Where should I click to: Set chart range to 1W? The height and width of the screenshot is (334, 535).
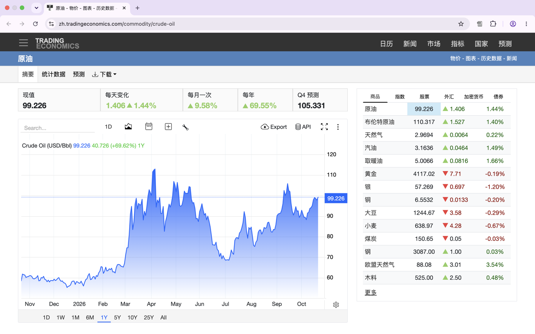(x=61, y=317)
